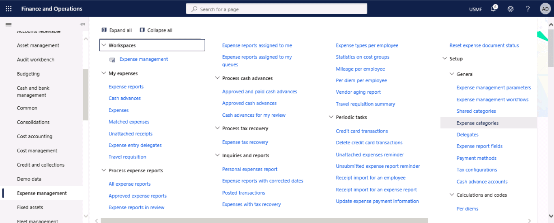Switch the USMF company selector
This screenshot has height=223, width=554.
click(475, 9)
